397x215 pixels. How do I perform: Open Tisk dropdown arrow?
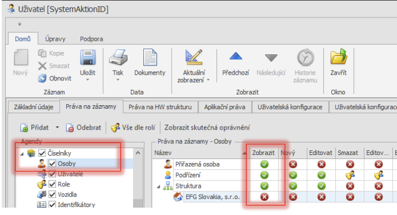click(x=118, y=80)
